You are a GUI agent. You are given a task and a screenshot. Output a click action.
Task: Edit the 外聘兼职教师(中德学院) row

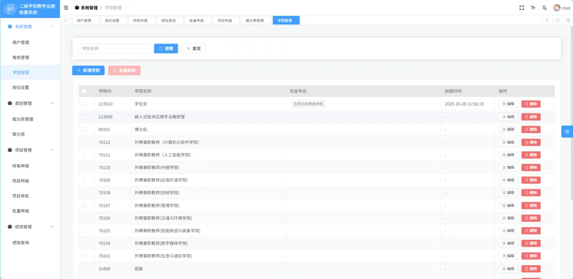tap(508, 167)
